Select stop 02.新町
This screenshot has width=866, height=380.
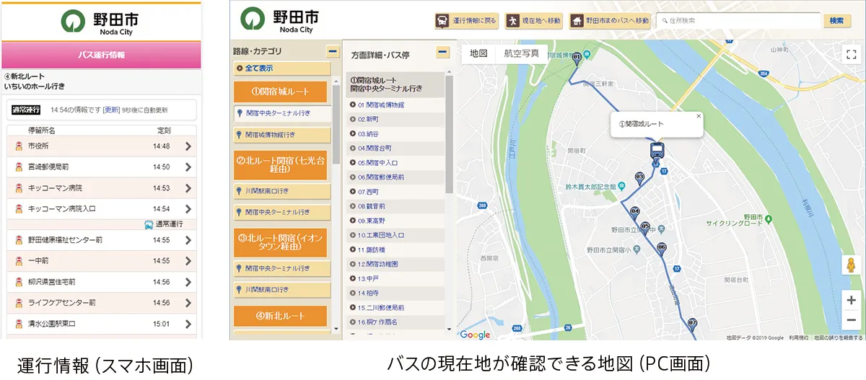click(395, 120)
